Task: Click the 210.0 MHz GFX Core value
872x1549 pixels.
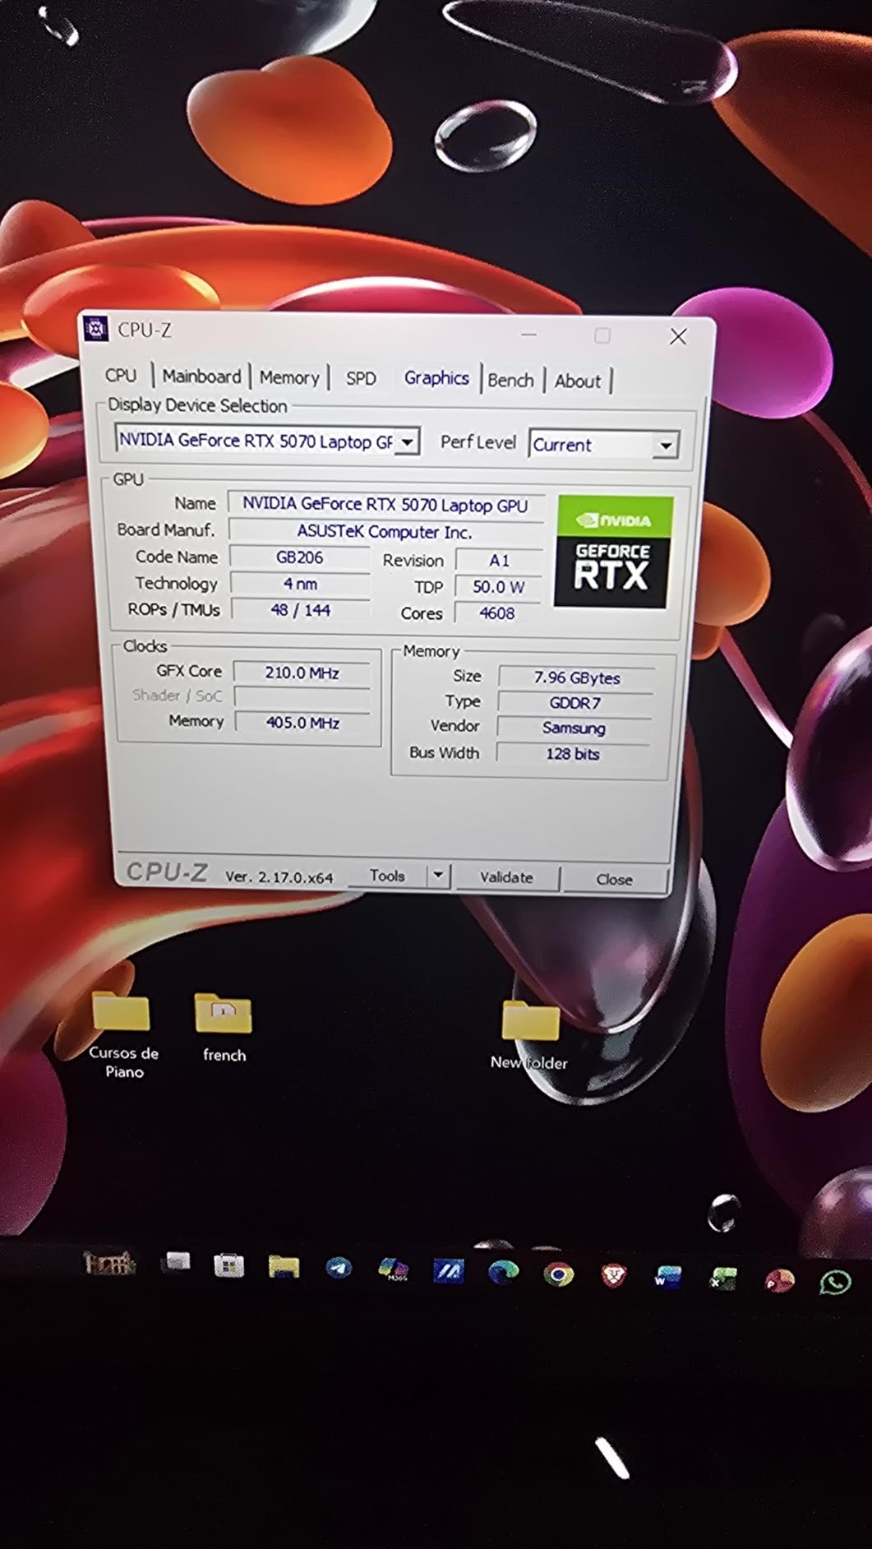Action: 302,673
